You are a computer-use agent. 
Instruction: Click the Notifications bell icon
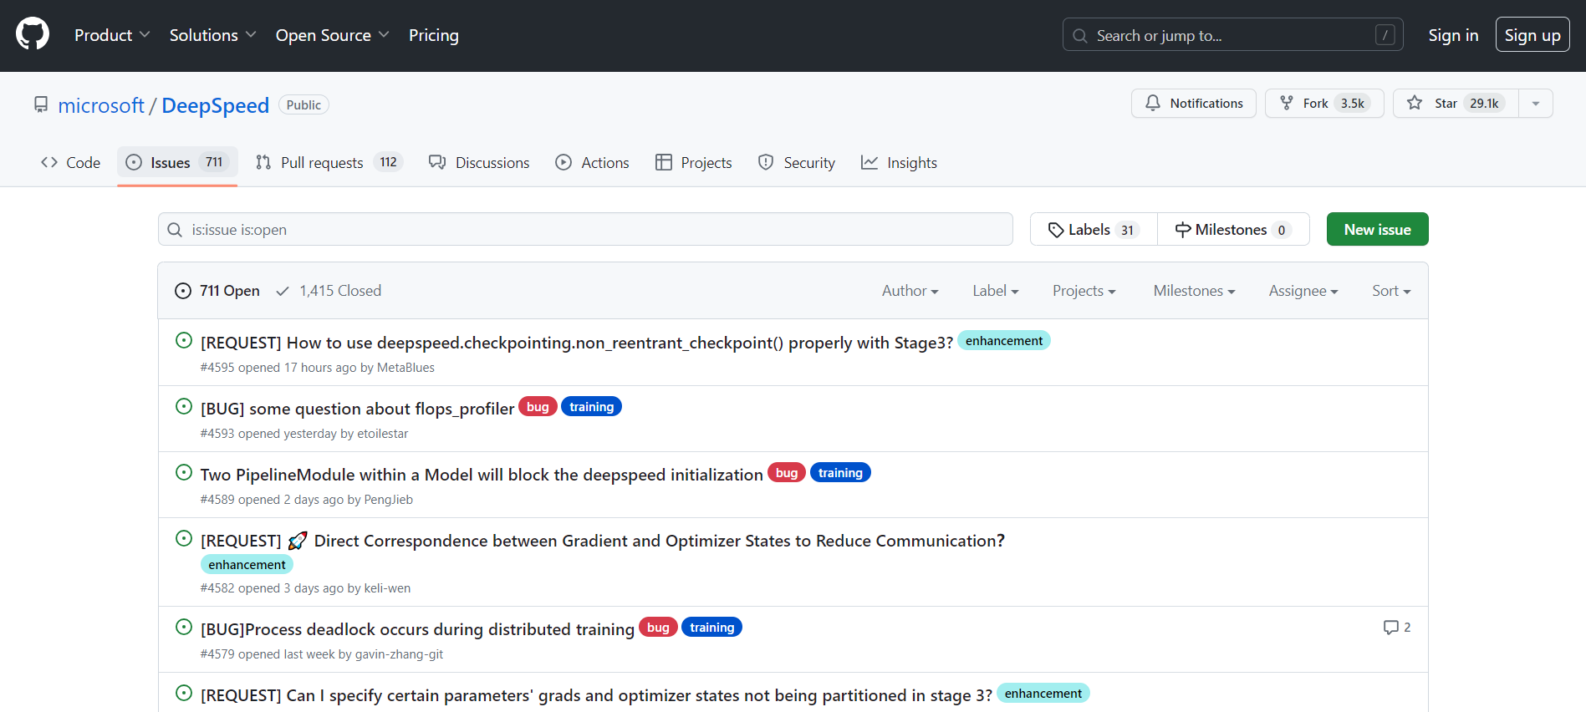1153,103
